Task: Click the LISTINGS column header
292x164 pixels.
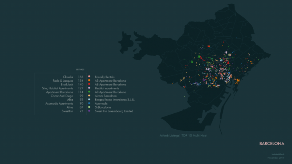Action: [x=80, y=69]
